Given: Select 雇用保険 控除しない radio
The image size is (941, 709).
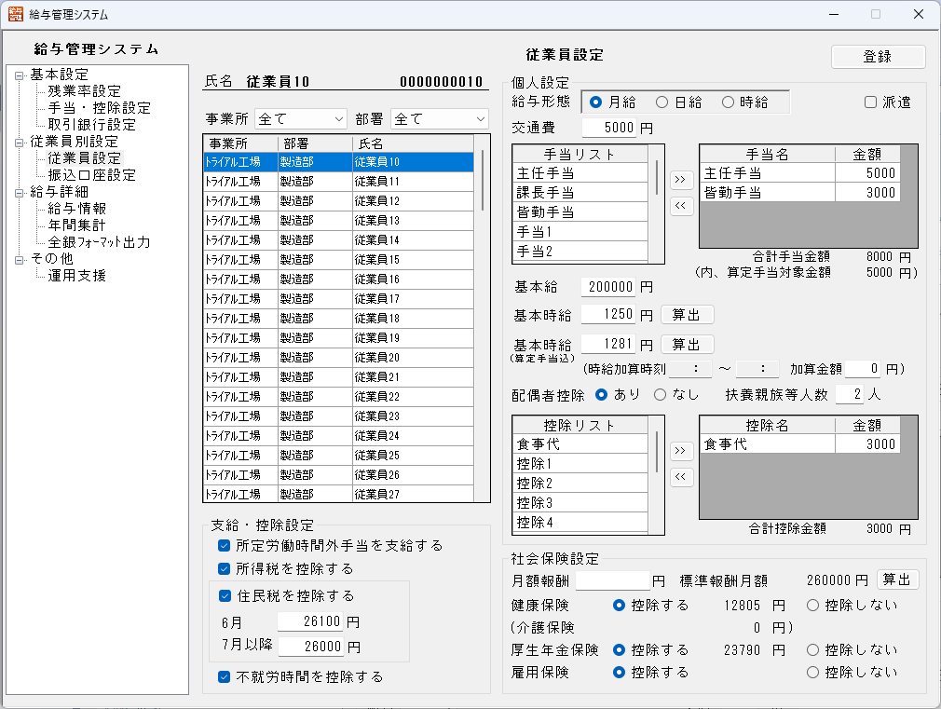Looking at the screenshot, I should (812, 673).
